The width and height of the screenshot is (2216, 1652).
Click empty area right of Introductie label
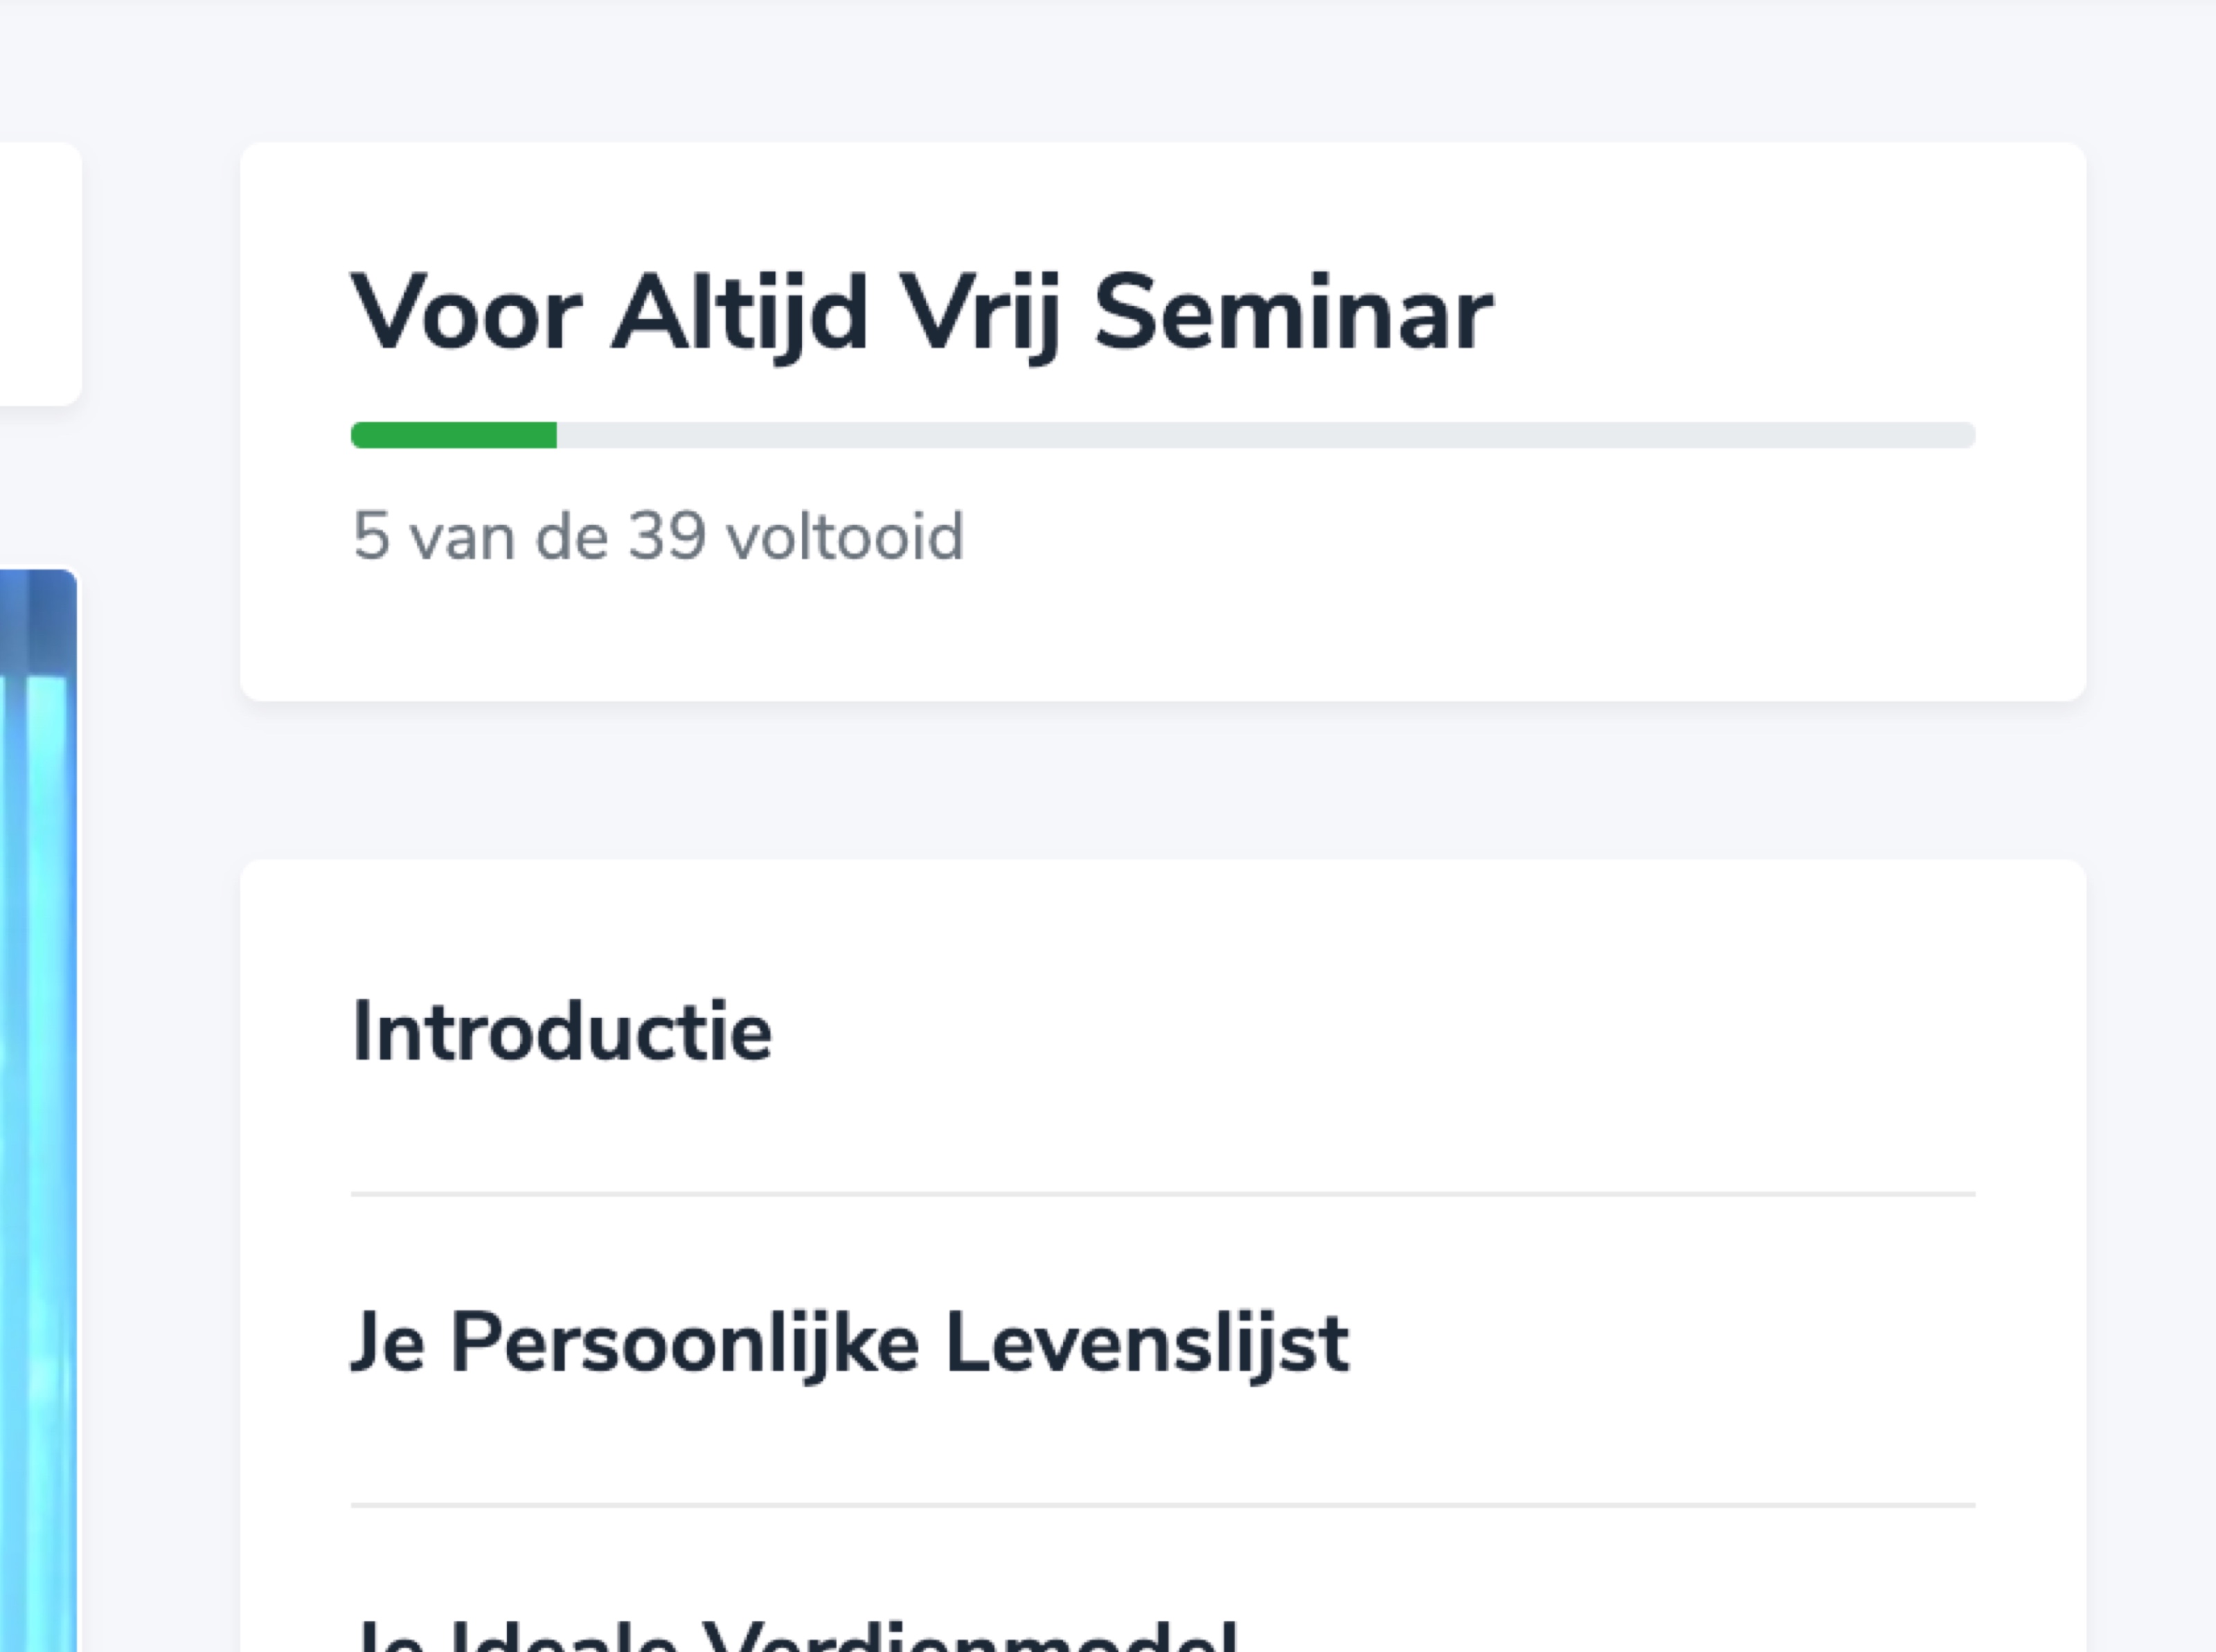pyautogui.click(x=1370, y=1031)
